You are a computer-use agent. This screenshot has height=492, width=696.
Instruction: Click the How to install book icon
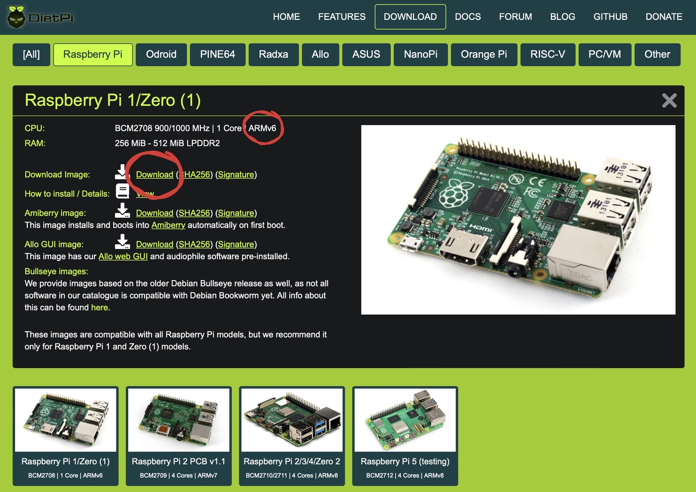(122, 191)
